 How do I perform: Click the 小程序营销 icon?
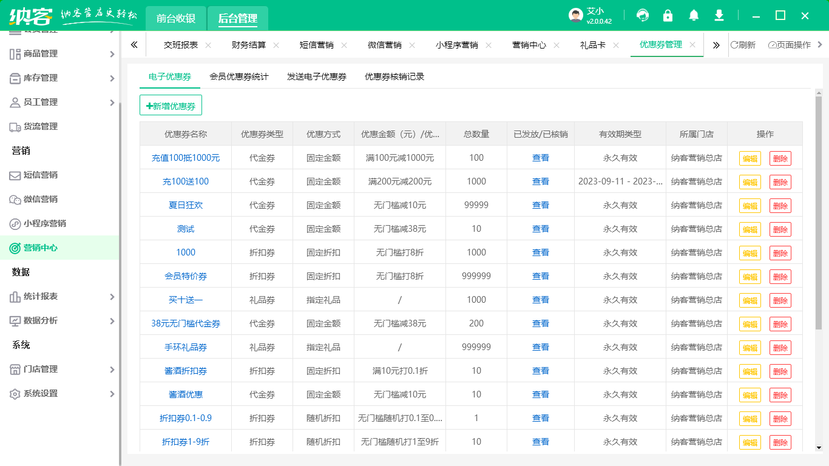15,224
